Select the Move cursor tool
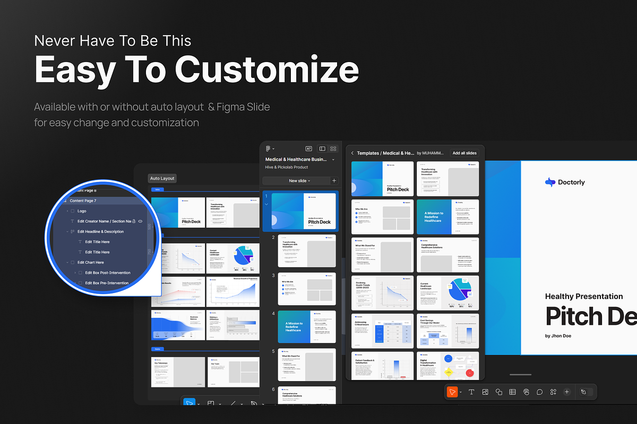Image resolution: width=637 pixels, height=424 pixels. [x=452, y=392]
